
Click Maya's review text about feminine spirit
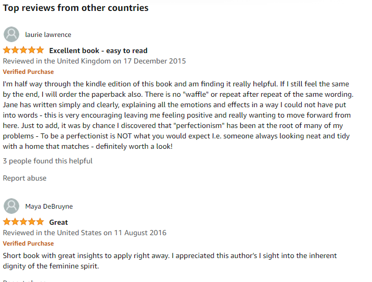[170, 261]
